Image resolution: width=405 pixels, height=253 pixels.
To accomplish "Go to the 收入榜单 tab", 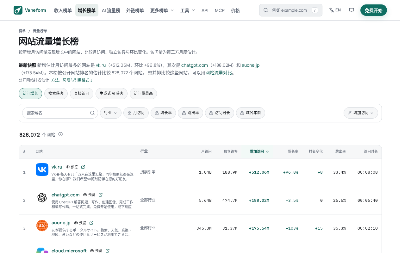I will (63, 10).
